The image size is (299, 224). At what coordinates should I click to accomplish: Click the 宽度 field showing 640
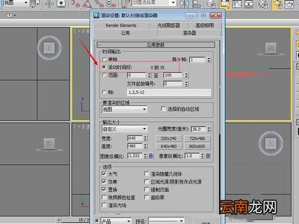[135, 138]
